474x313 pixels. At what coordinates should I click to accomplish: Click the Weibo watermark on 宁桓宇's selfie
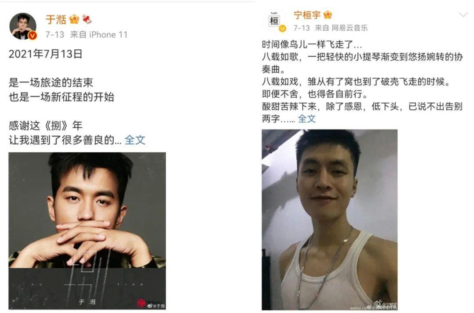point(373,306)
